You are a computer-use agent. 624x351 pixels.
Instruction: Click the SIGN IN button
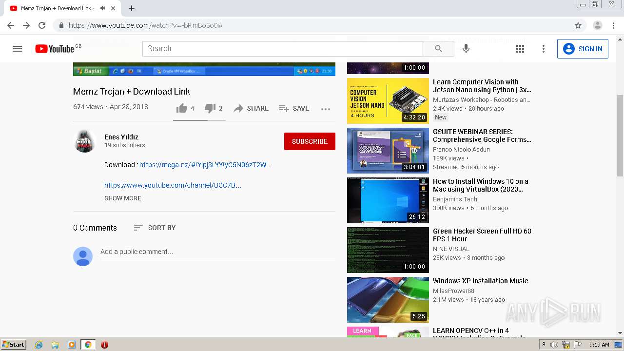(583, 49)
